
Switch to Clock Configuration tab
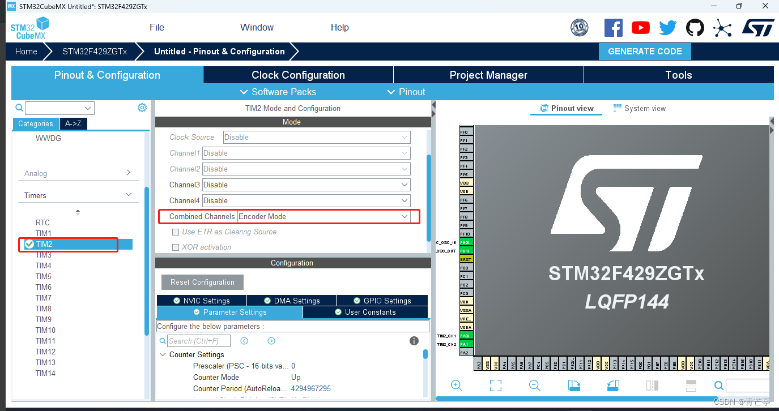tap(298, 75)
